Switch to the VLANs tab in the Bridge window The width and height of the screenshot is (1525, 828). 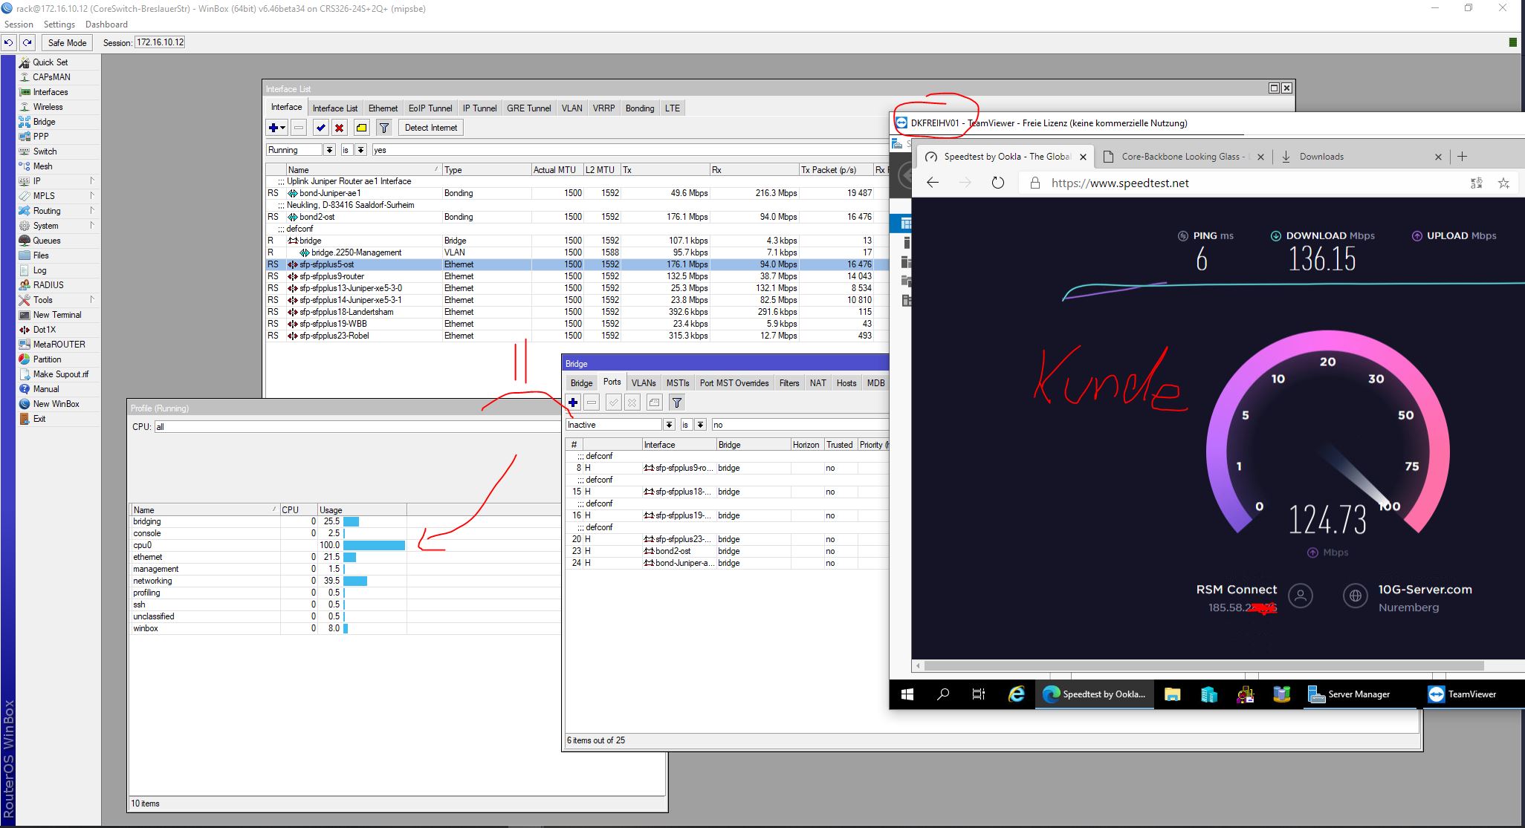(644, 383)
